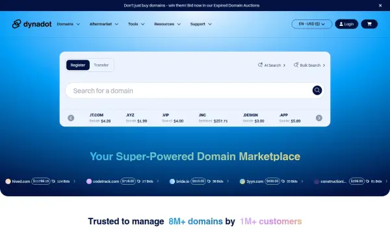
Task: Switch to the Transfer tab
Action: tap(101, 65)
